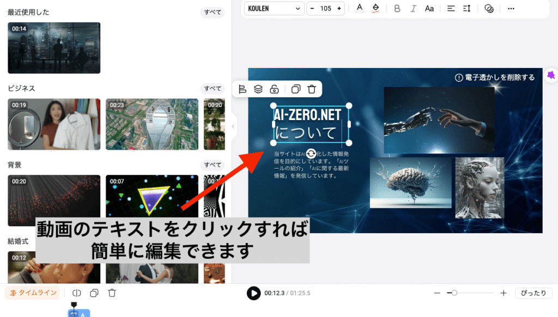Click the rotate handle below the title
Screen dimensions: 558x317
click(311, 154)
